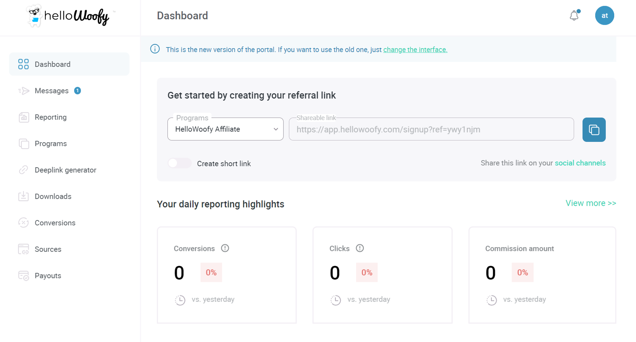Click the Sources browser icon
The width and height of the screenshot is (636, 342).
[x=24, y=249]
